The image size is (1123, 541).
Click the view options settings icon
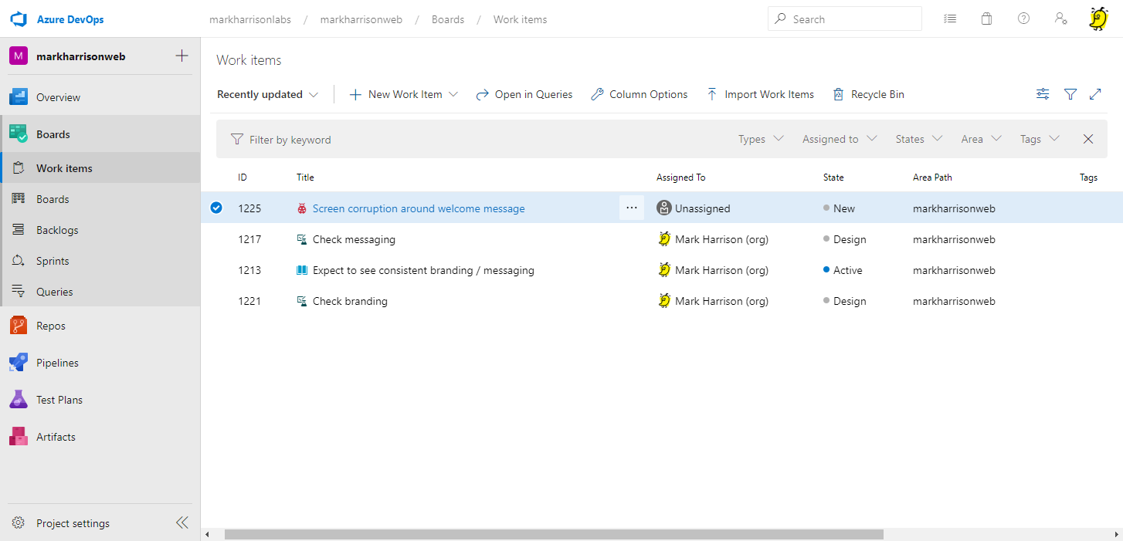coord(1043,94)
